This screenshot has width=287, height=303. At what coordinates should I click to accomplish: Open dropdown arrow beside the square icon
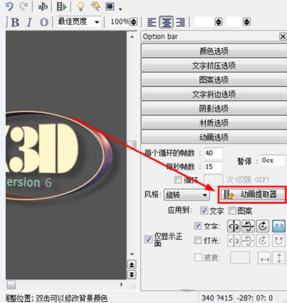(120, 9)
